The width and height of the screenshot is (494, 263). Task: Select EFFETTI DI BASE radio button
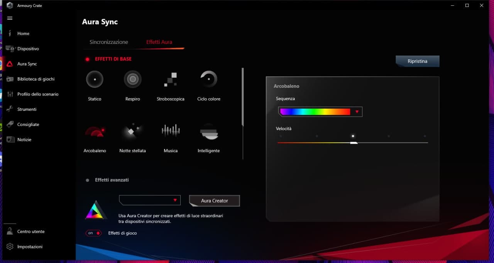point(87,59)
